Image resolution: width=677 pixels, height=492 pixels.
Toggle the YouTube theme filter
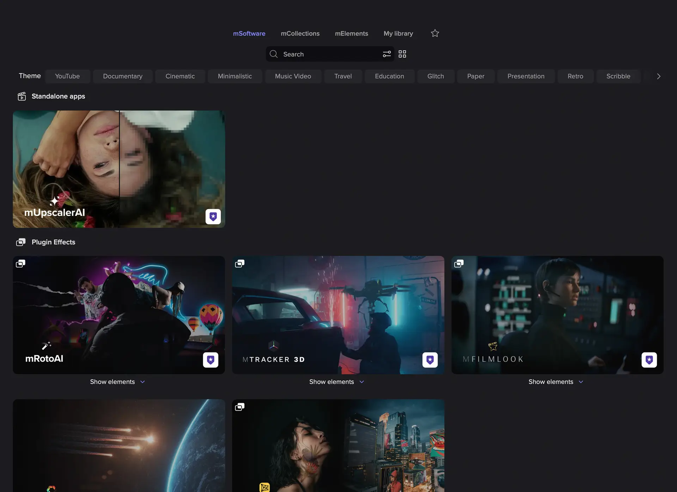coord(67,76)
